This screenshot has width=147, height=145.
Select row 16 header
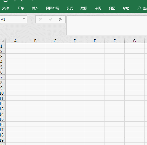3,124
